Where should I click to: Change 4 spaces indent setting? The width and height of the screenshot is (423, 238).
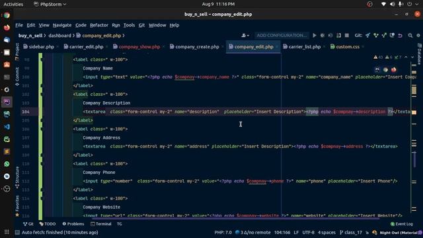[327, 232]
